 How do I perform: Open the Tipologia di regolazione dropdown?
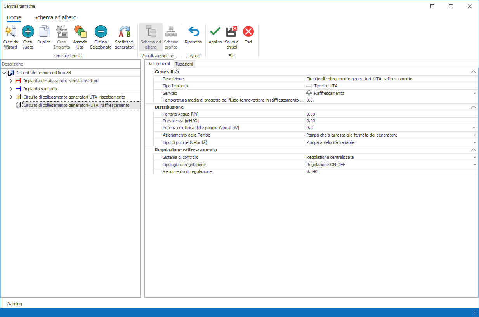point(474,165)
